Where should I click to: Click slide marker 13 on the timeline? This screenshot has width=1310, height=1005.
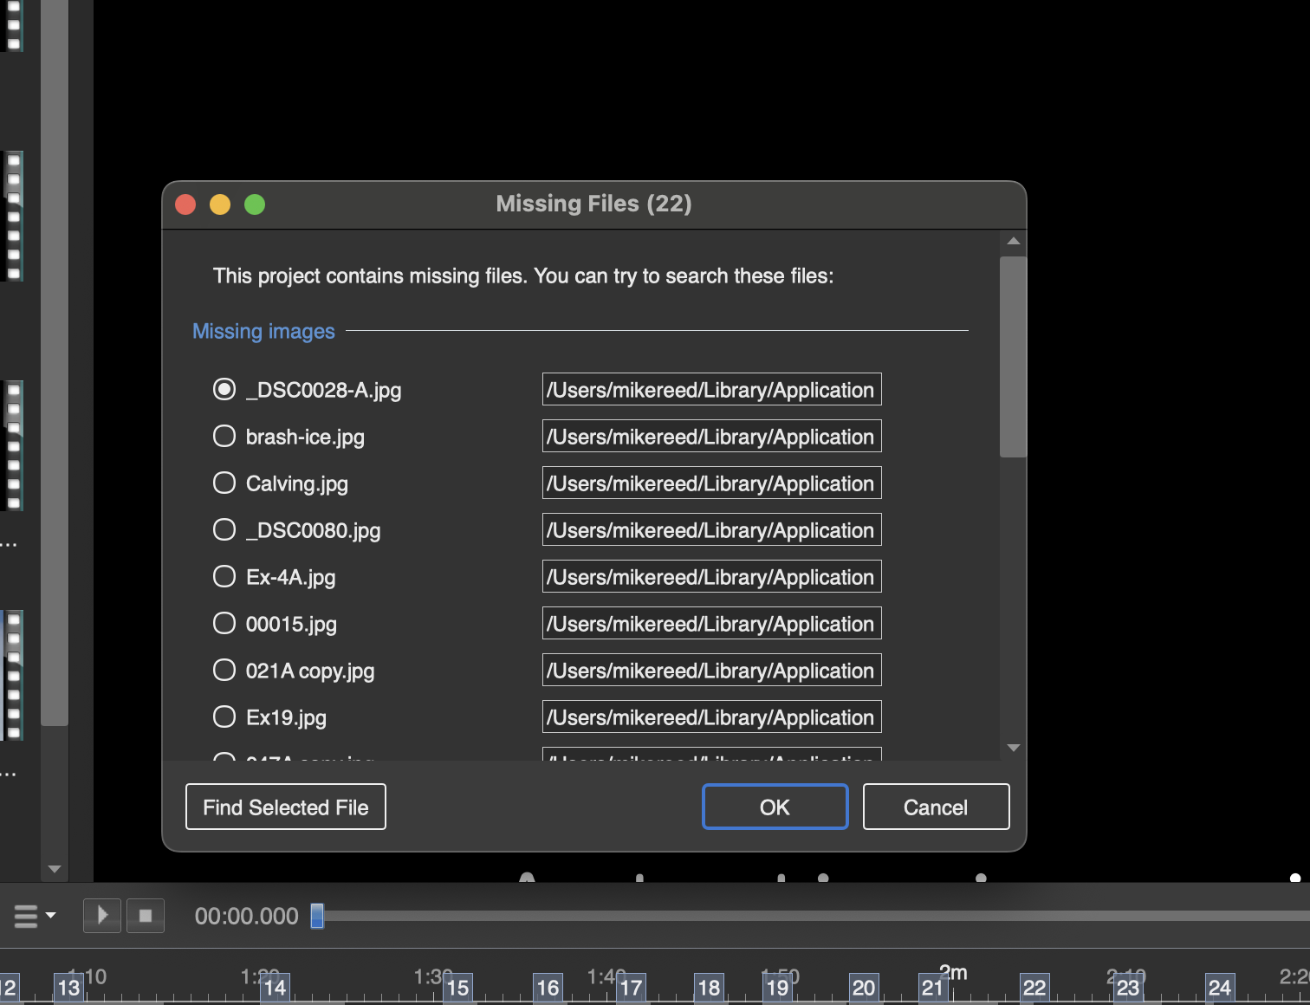pyautogui.click(x=68, y=988)
